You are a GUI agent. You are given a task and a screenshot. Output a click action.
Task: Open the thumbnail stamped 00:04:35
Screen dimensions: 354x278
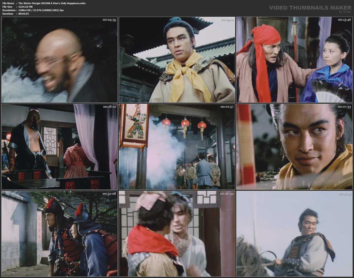60,60
